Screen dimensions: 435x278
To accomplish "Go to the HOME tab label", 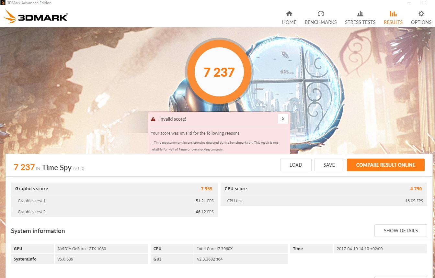I will coord(289,22).
